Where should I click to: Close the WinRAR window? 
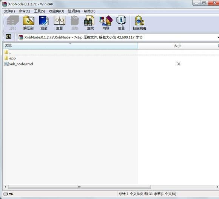[214, 3]
